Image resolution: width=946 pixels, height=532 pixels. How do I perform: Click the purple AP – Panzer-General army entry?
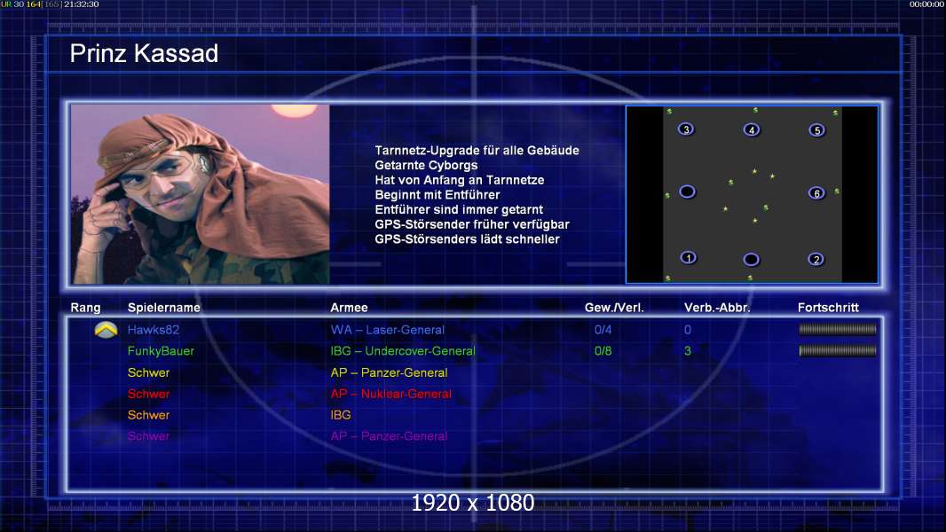[390, 435]
